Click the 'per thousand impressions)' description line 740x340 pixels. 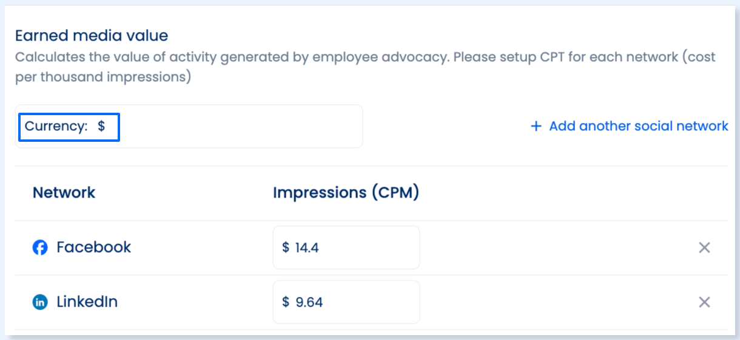[103, 78]
